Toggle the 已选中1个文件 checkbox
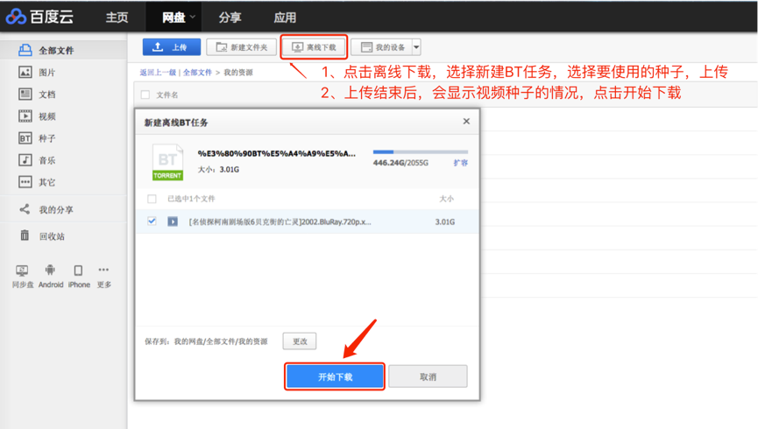The height and width of the screenshot is (429, 758). 152,199
